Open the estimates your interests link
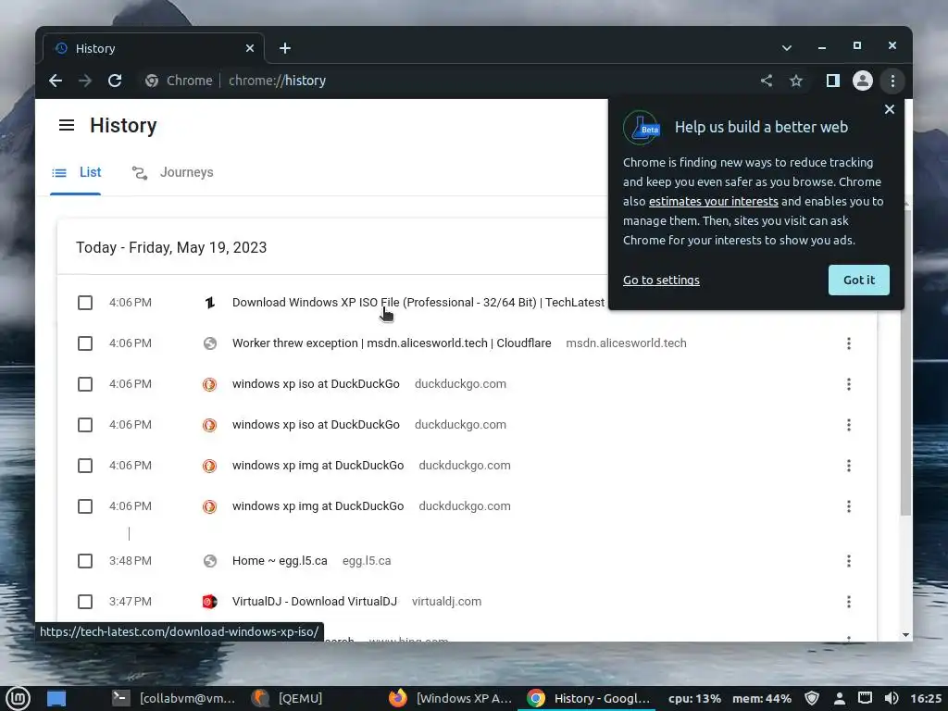 pos(714,201)
